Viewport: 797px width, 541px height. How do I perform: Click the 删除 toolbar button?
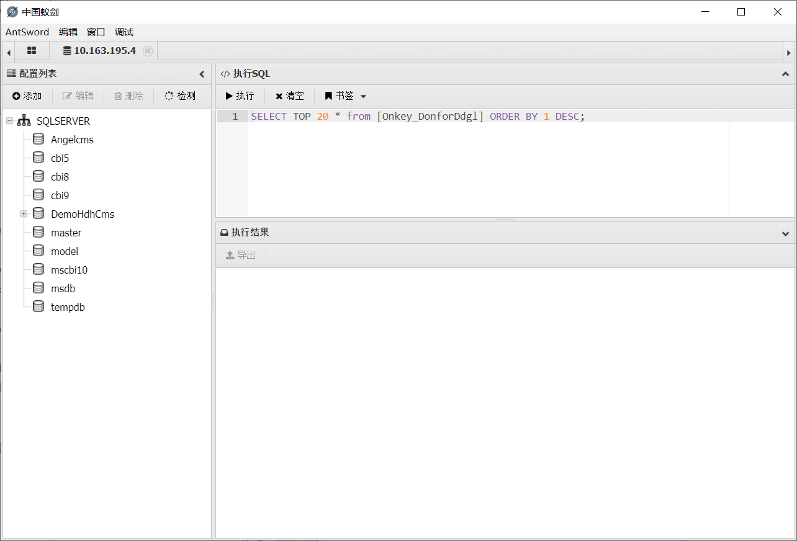tap(128, 96)
